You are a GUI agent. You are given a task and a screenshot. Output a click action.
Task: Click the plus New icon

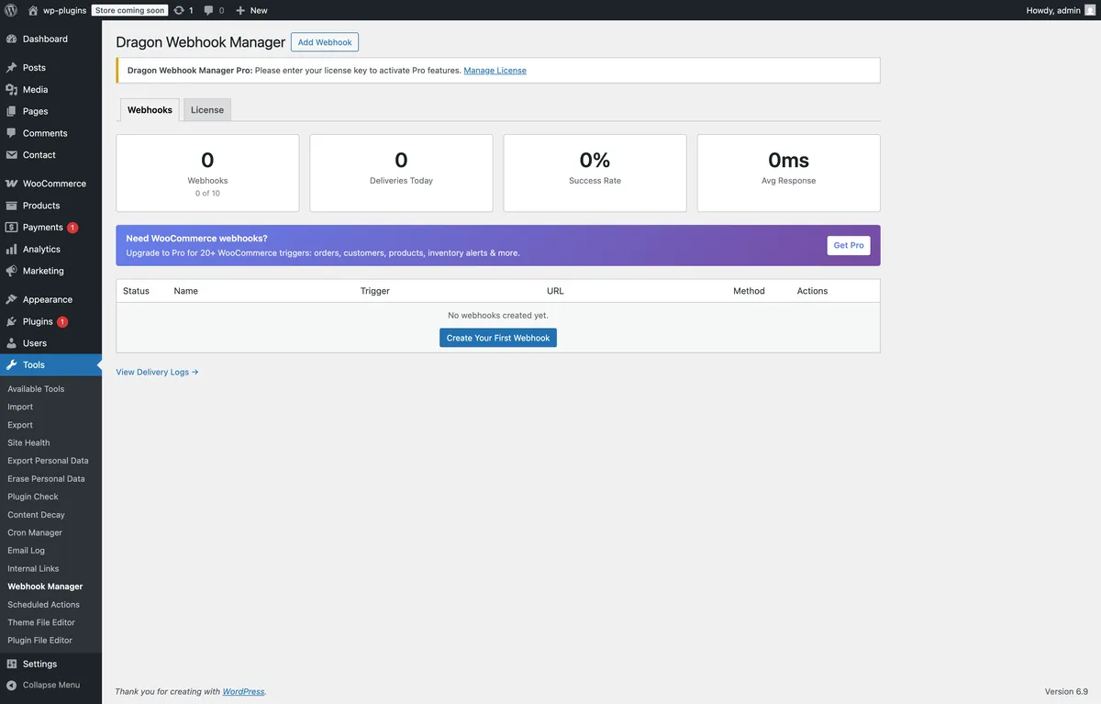[240, 10]
